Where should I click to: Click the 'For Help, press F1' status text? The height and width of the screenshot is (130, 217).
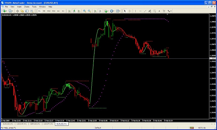click(x=8, y=128)
